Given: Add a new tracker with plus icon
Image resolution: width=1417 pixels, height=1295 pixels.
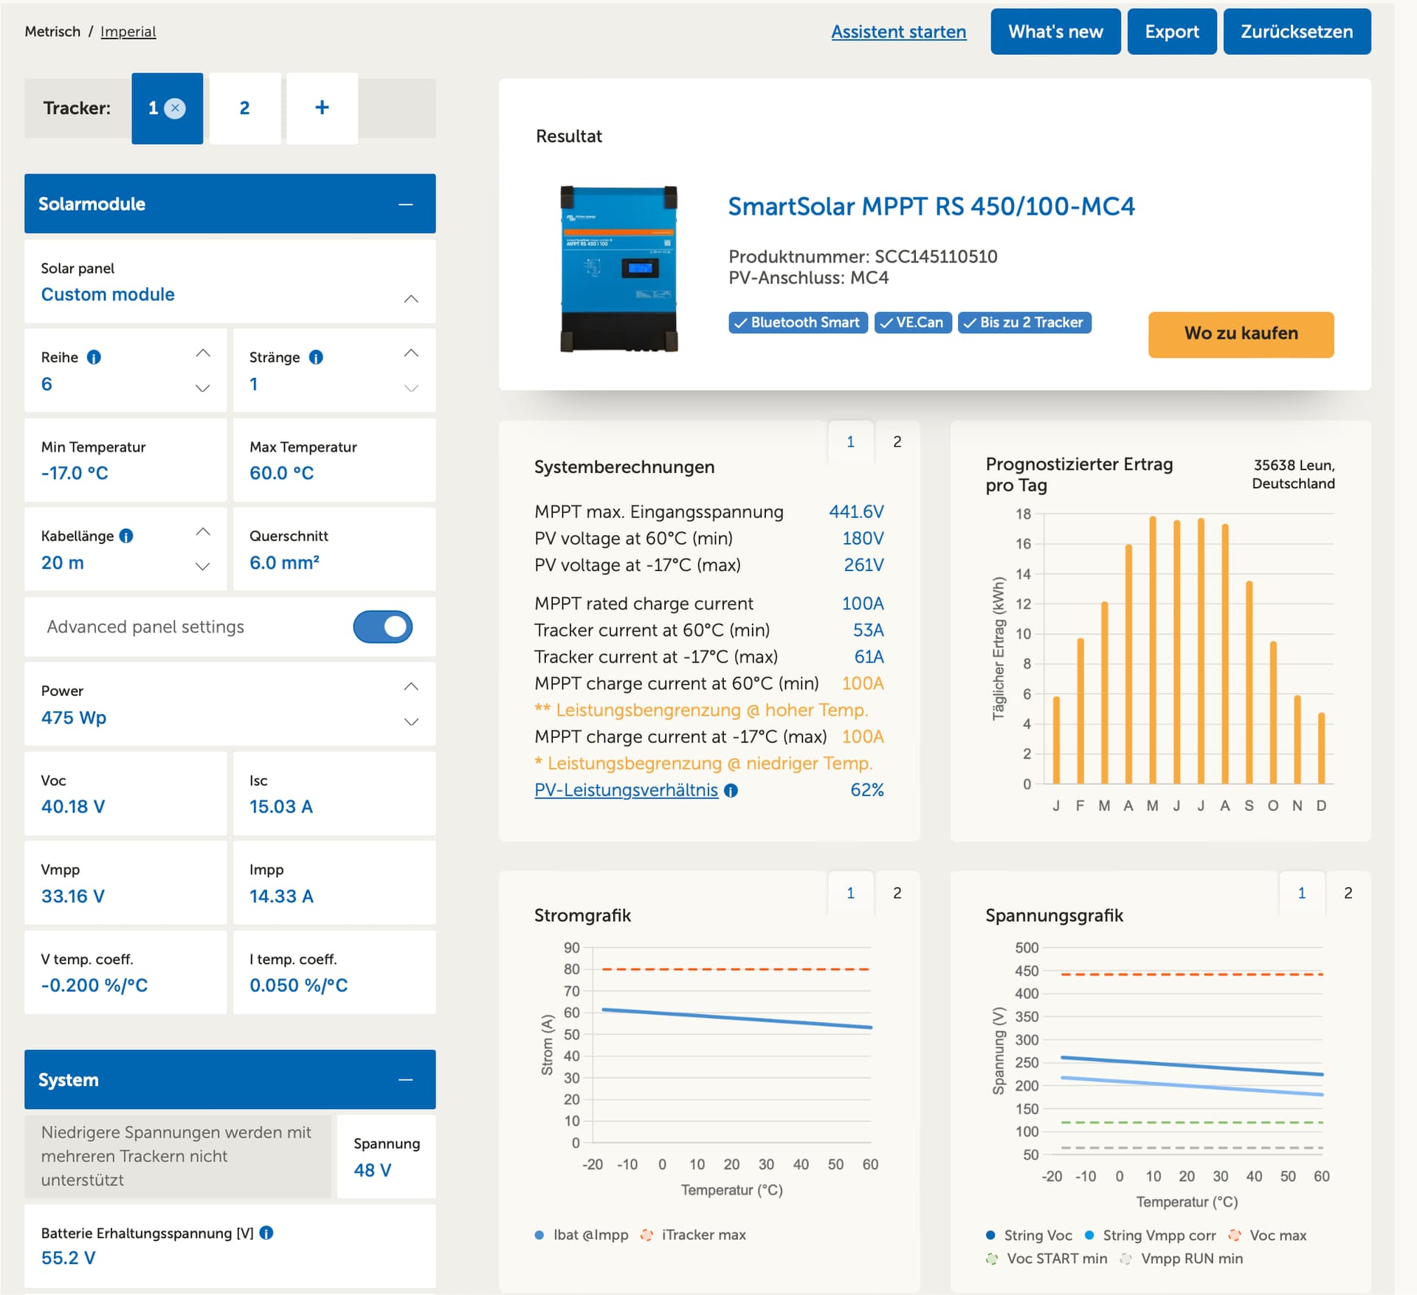Looking at the screenshot, I should coord(322,108).
